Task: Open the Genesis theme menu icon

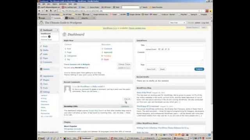Action: tap(41, 69)
